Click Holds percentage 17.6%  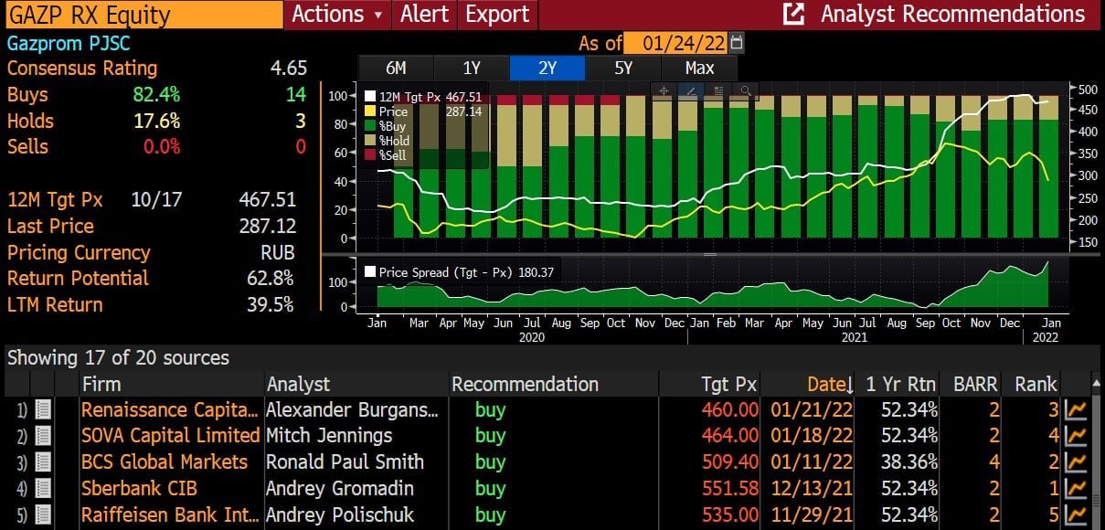[x=156, y=122]
